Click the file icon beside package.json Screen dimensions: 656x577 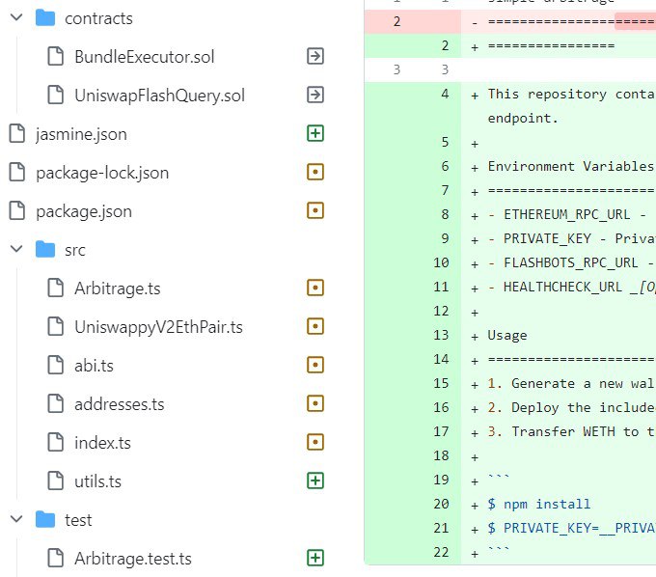pyautogui.click(x=17, y=210)
